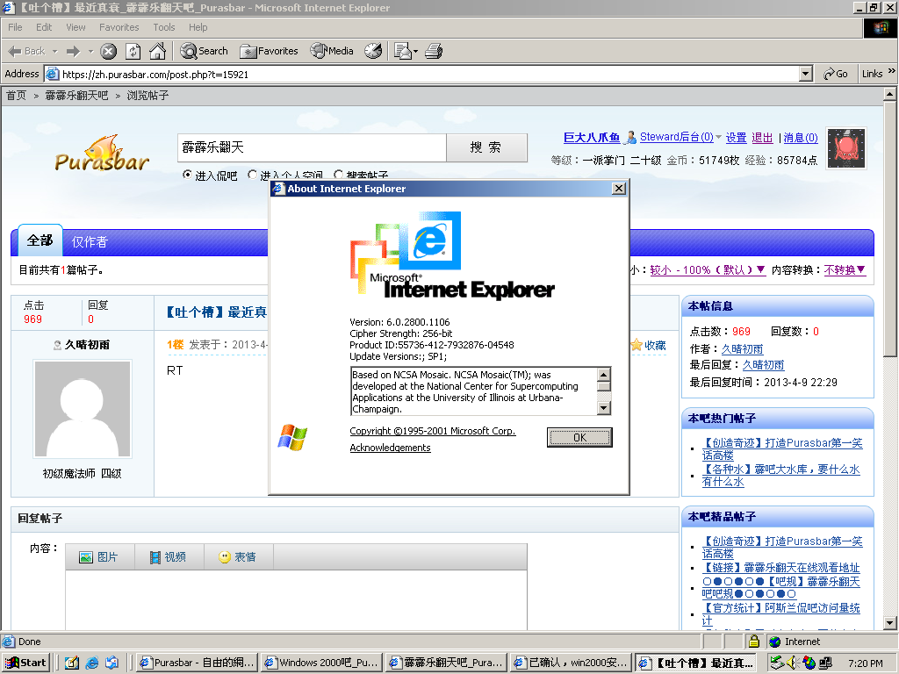The width and height of the screenshot is (899, 674).
Task: Click the Stop toolbar icon
Action: pos(109,51)
